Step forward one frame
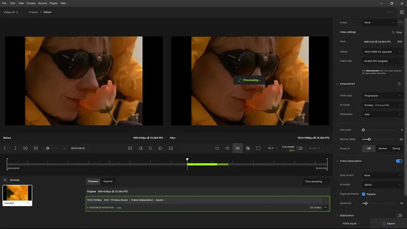407x229 pixels. (160, 148)
